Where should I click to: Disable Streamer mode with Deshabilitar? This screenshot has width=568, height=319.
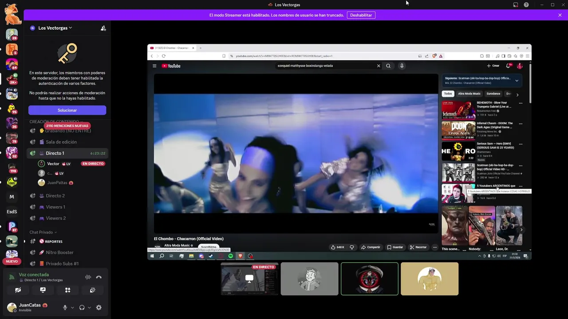[x=361, y=15]
